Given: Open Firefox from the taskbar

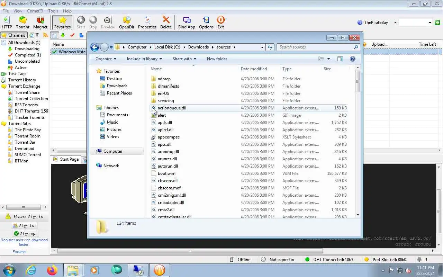Looking at the screenshot, I should [52, 270].
